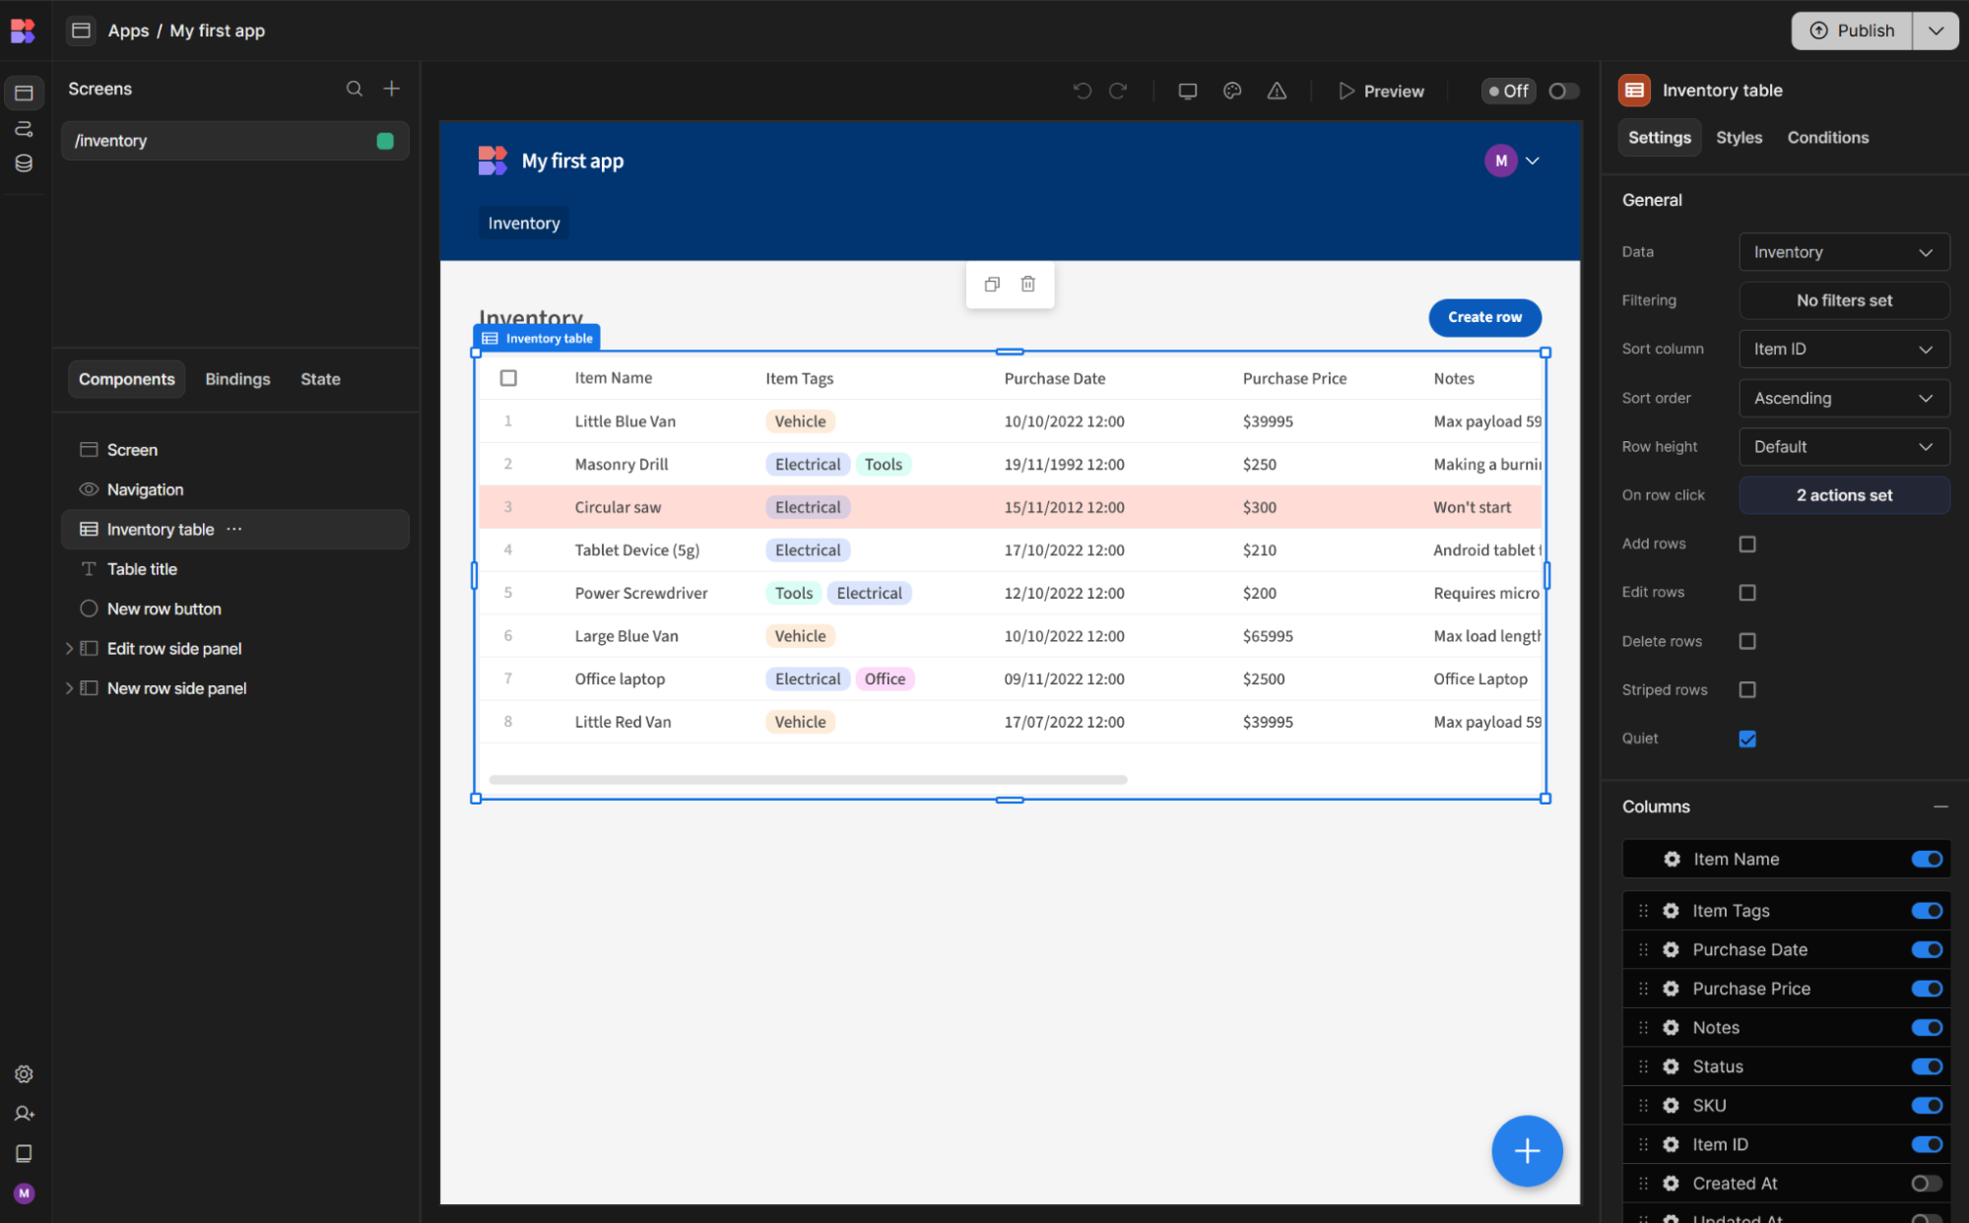Image resolution: width=1969 pixels, height=1223 pixels.
Task: Click the Create row button
Action: pyautogui.click(x=1484, y=317)
